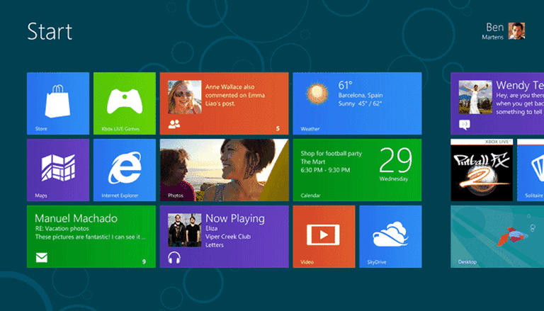Click the people icon in orange tile

(174, 124)
